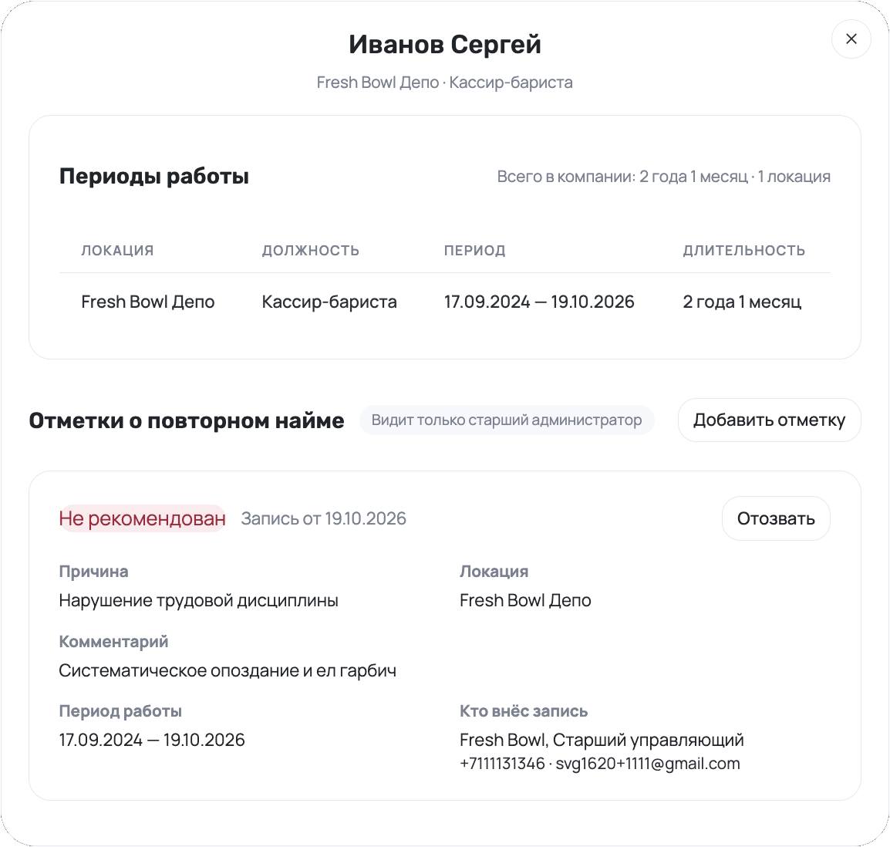Click subtitle Fresh Bowl Депо · Кассир-бариста
890x847 pixels.
[445, 83]
